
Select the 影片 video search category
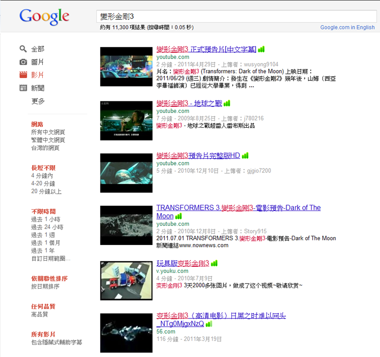(37, 75)
